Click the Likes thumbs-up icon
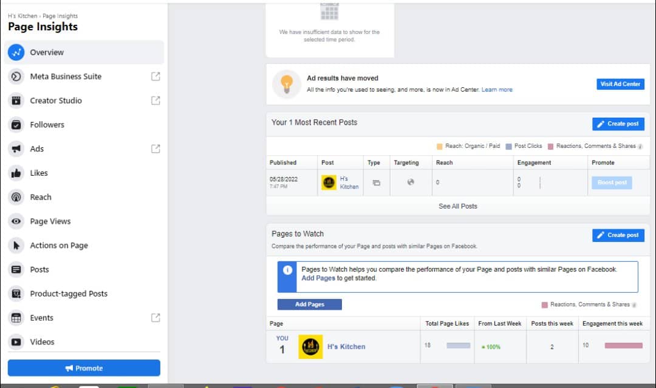The image size is (656, 388). click(16, 173)
